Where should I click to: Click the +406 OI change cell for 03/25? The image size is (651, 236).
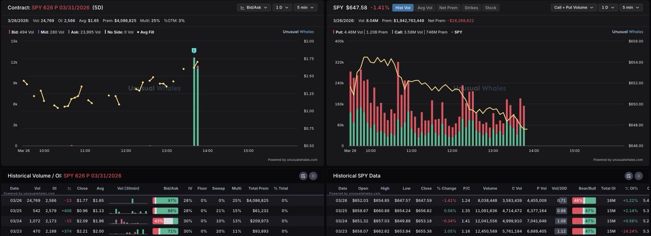tap(67, 211)
